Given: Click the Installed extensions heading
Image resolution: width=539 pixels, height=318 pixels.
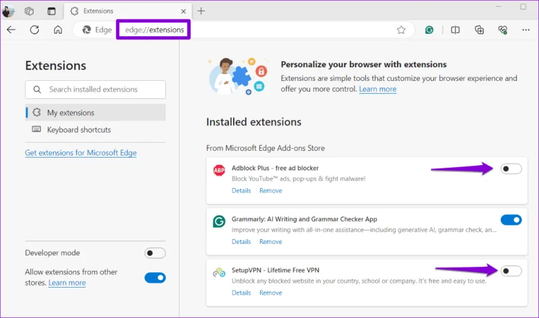Looking at the screenshot, I should (x=254, y=122).
